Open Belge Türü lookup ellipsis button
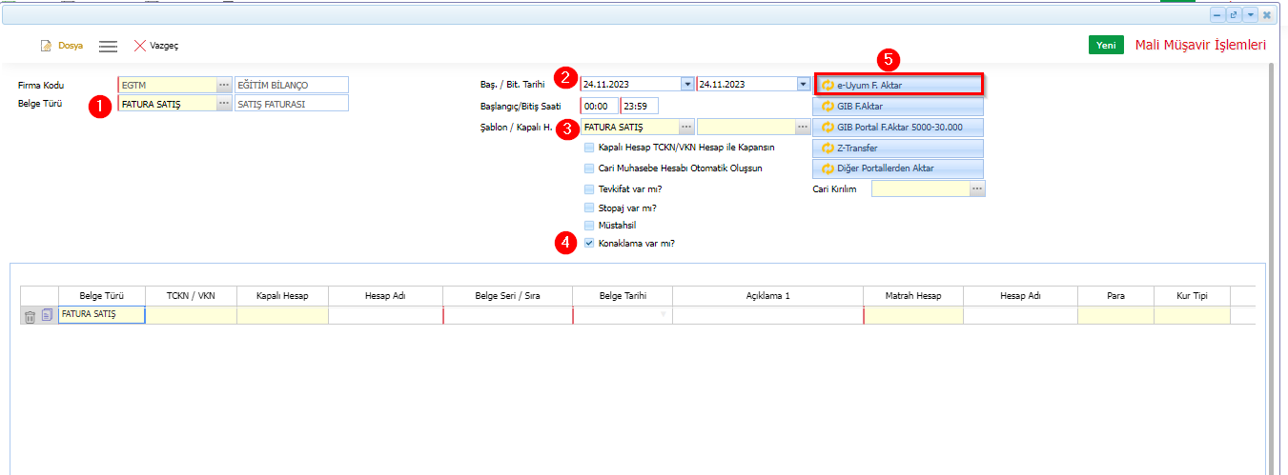The height and width of the screenshot is (475, 1288). [224, 104]
